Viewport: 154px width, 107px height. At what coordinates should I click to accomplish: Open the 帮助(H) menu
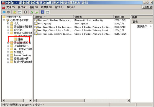[71, 7]
